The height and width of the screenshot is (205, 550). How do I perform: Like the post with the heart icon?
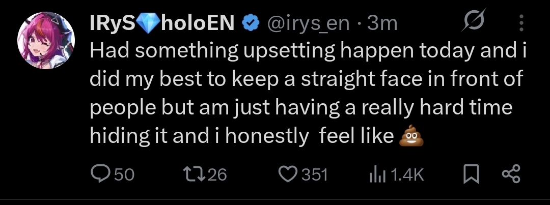point(288,174)
